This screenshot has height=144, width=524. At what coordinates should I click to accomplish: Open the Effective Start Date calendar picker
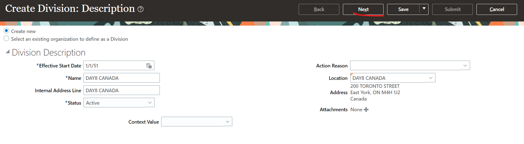[149, 66]
